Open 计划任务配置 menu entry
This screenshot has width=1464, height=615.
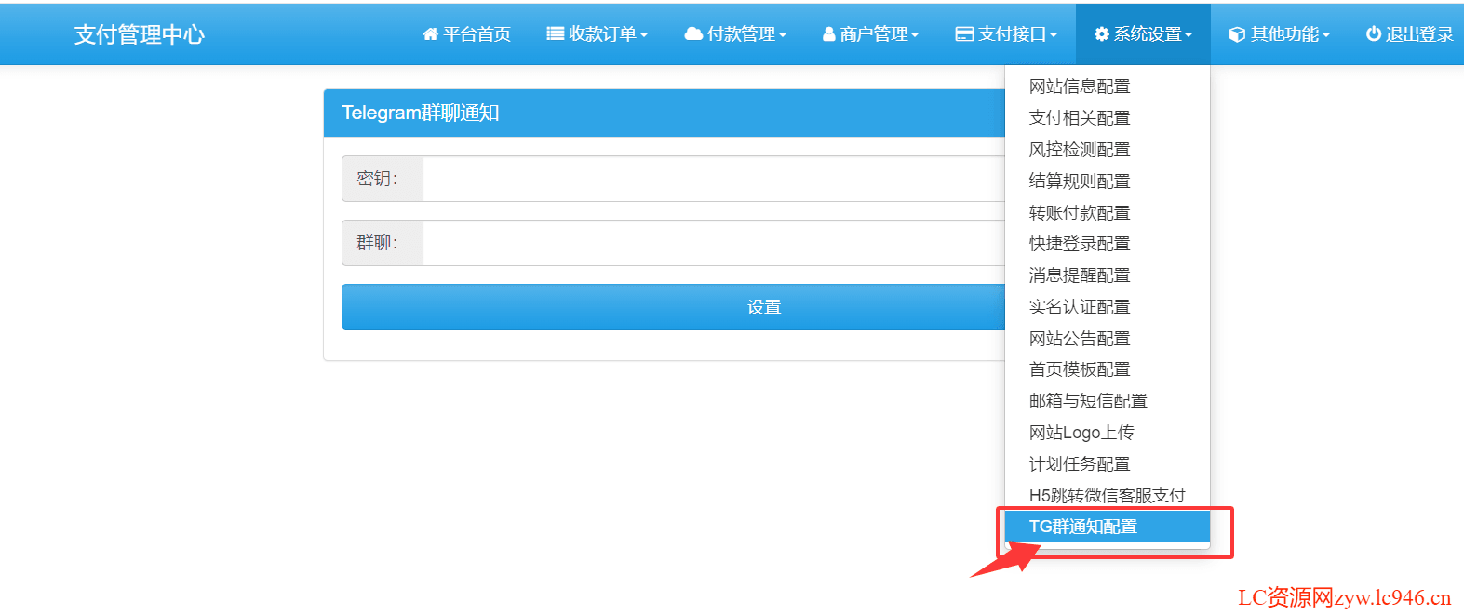[1080, 464]
